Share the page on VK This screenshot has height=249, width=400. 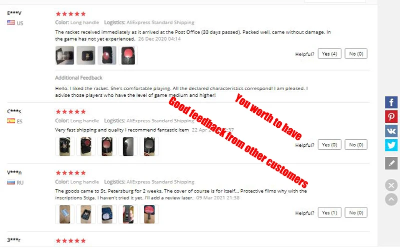click(x=391, y=131)
